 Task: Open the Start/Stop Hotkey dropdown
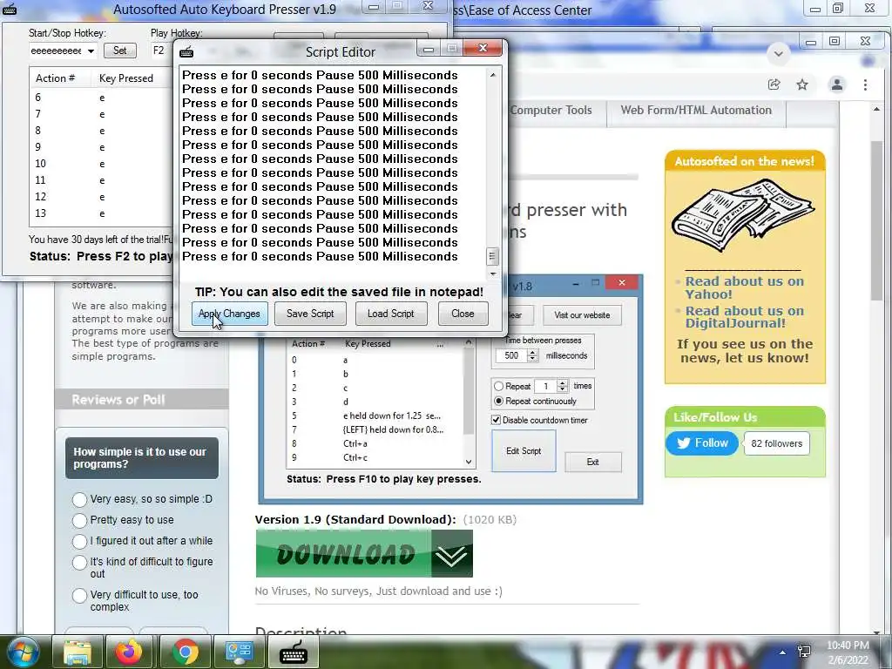pyautogui.click(x=91, y=51)
